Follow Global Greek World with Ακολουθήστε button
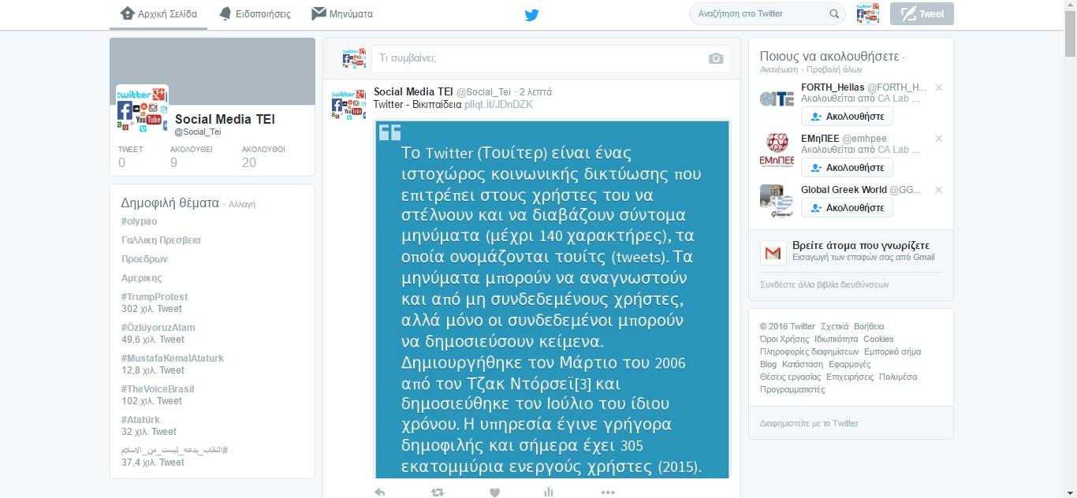Viewport: 1077px width, 498px height. coord(847,208)
